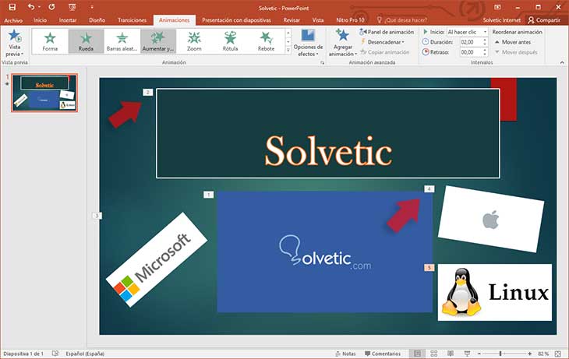Click Mover antes to reorder

(x=513, y=42)
